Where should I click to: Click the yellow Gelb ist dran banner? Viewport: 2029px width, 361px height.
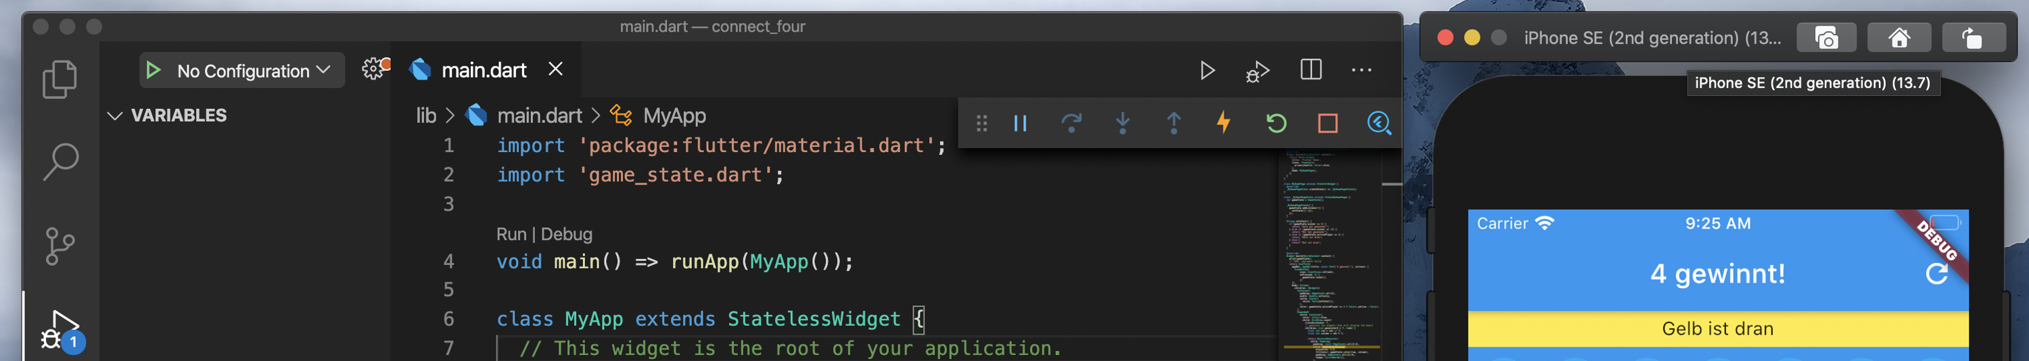(1717, 329)
